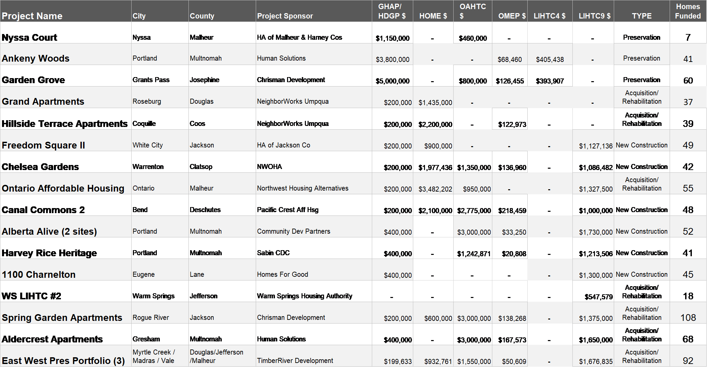Viewport: 707px width, 367px height.
Task: Select the Freedom Square II cell
Action: coord(43,145)
